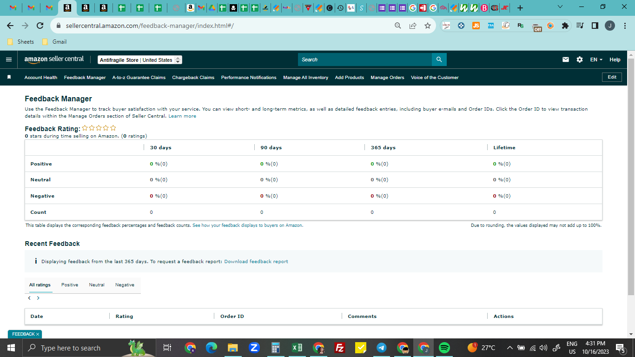Click the Feedback Rating empty stars
This screenshot has width=635, height=357.
(99, 128)
